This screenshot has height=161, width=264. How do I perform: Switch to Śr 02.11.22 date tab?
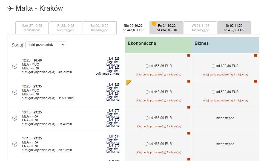(234, 28)
